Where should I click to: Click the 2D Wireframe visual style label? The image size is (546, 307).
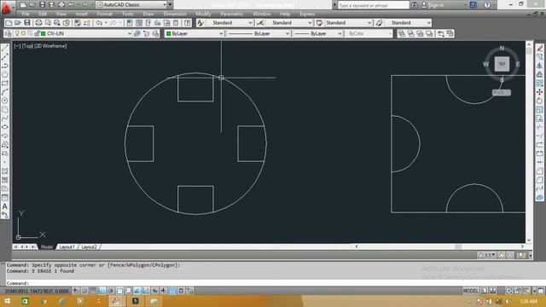pyautogui.click(x=50, y=46)
